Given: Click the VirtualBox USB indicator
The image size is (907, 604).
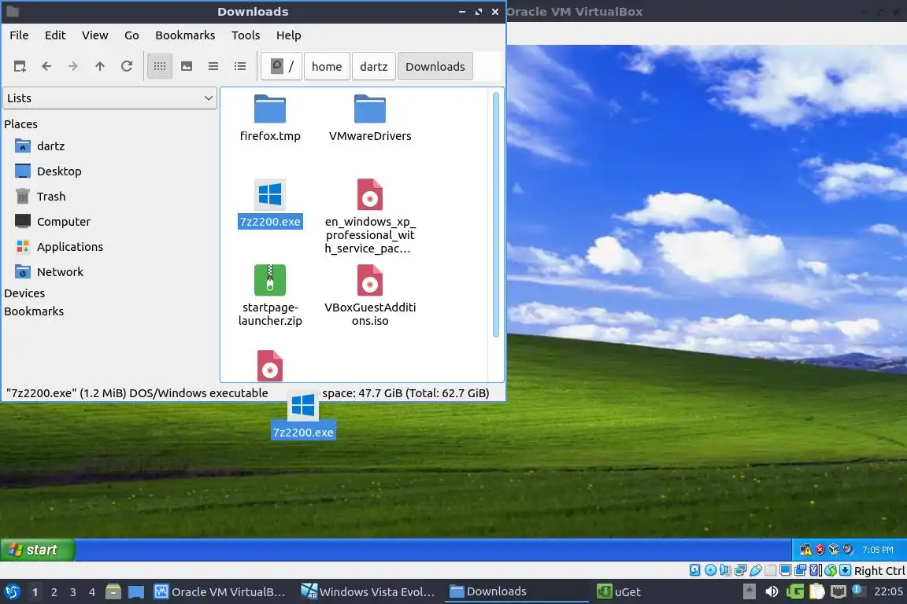Looking at the screenshot, I should tap(756, 570).
